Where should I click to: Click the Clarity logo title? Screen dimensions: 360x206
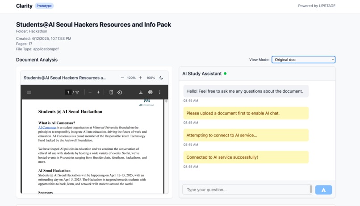(x=24, y=6)
